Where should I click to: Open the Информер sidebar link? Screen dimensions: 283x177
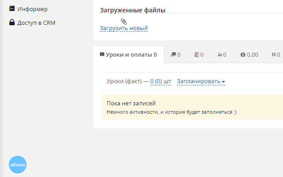tap(32, 9)
